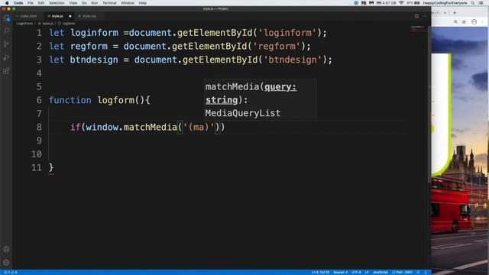Open Spotlight search in menu bar
The height and width of the screenshot is (275, 489).
[473, 3]
